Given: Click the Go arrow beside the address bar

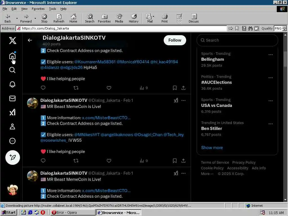Looking at the screenshot, I should coord(231,28).
